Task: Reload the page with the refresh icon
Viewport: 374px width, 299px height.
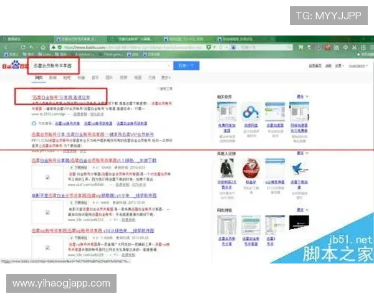Action: tap(23, 47)
